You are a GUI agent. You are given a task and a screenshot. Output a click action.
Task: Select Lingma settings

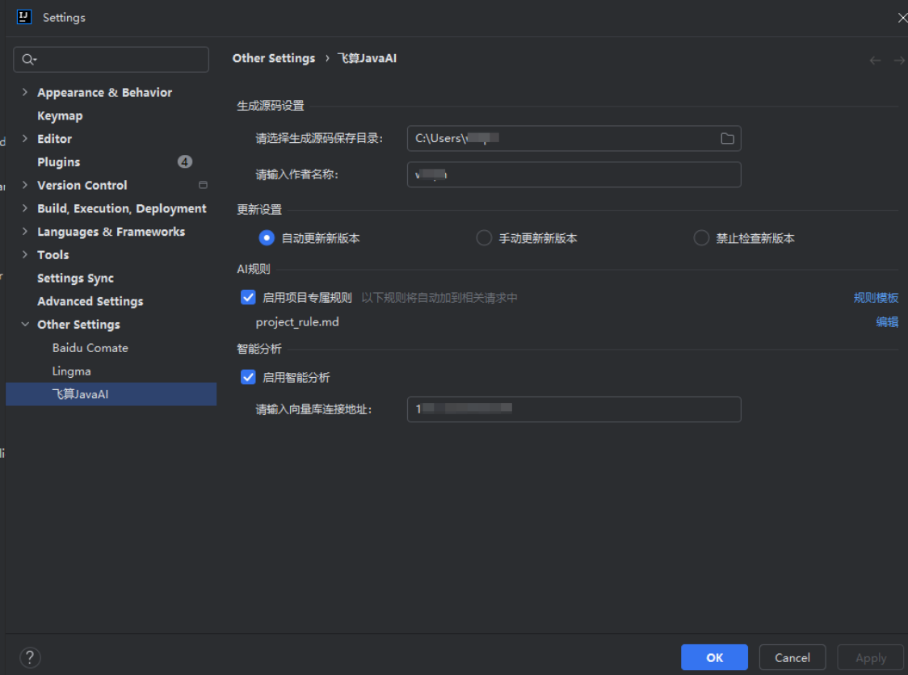(71, 371)
